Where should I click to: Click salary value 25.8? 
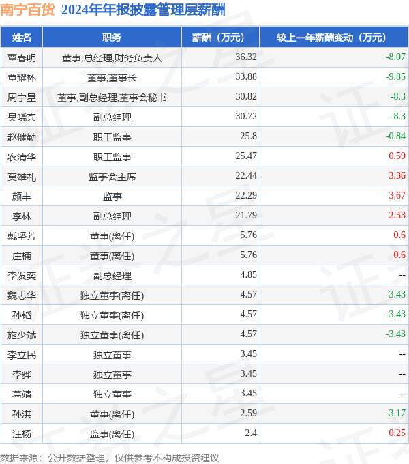coord(248,136)
